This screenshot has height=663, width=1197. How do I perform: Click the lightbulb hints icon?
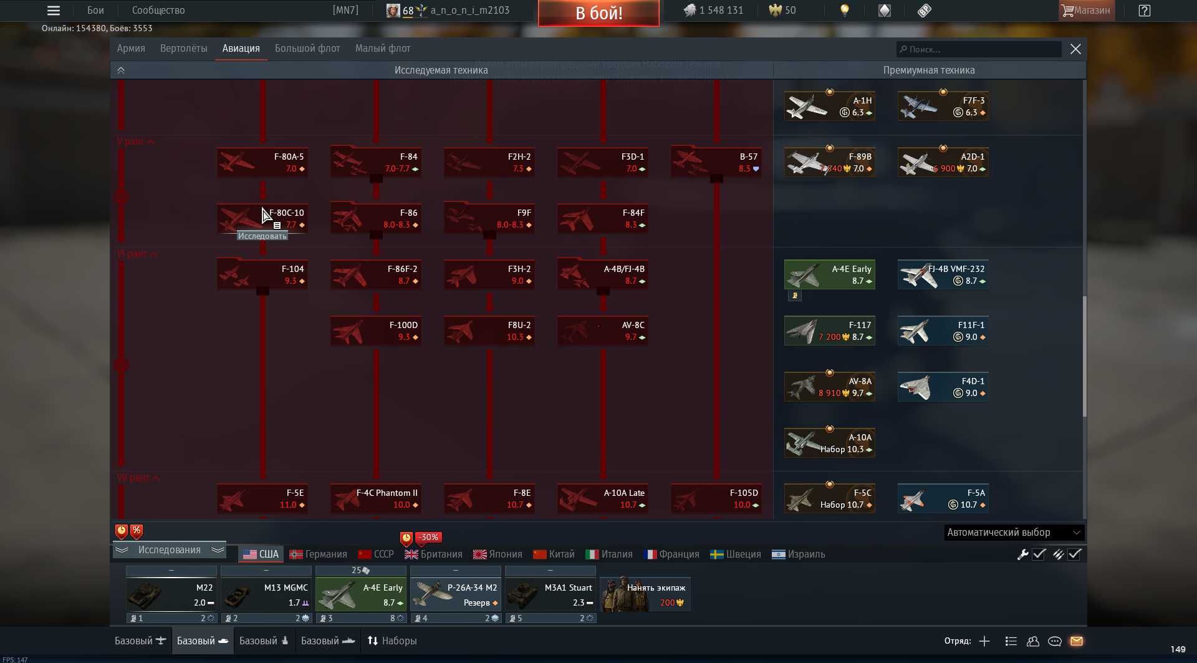click(x=845, y=11)
